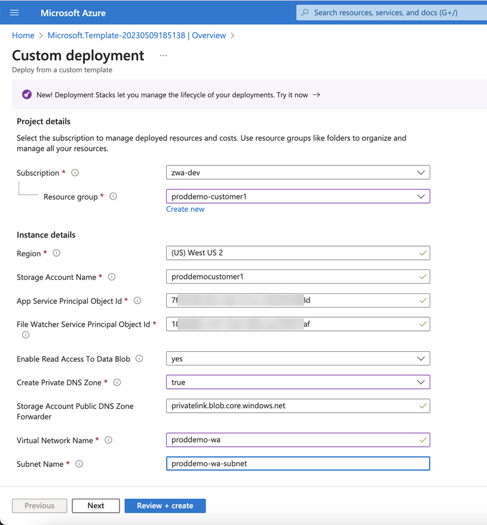Open the Azure portal hamburger menu
Viewport: 487px width, 525px height.
[x=15, y=13]
